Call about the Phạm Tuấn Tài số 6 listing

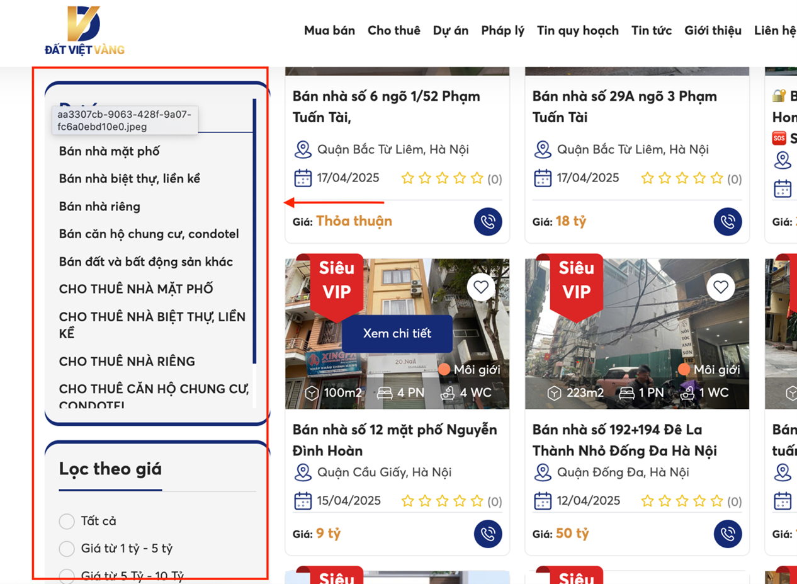point(488,222)
